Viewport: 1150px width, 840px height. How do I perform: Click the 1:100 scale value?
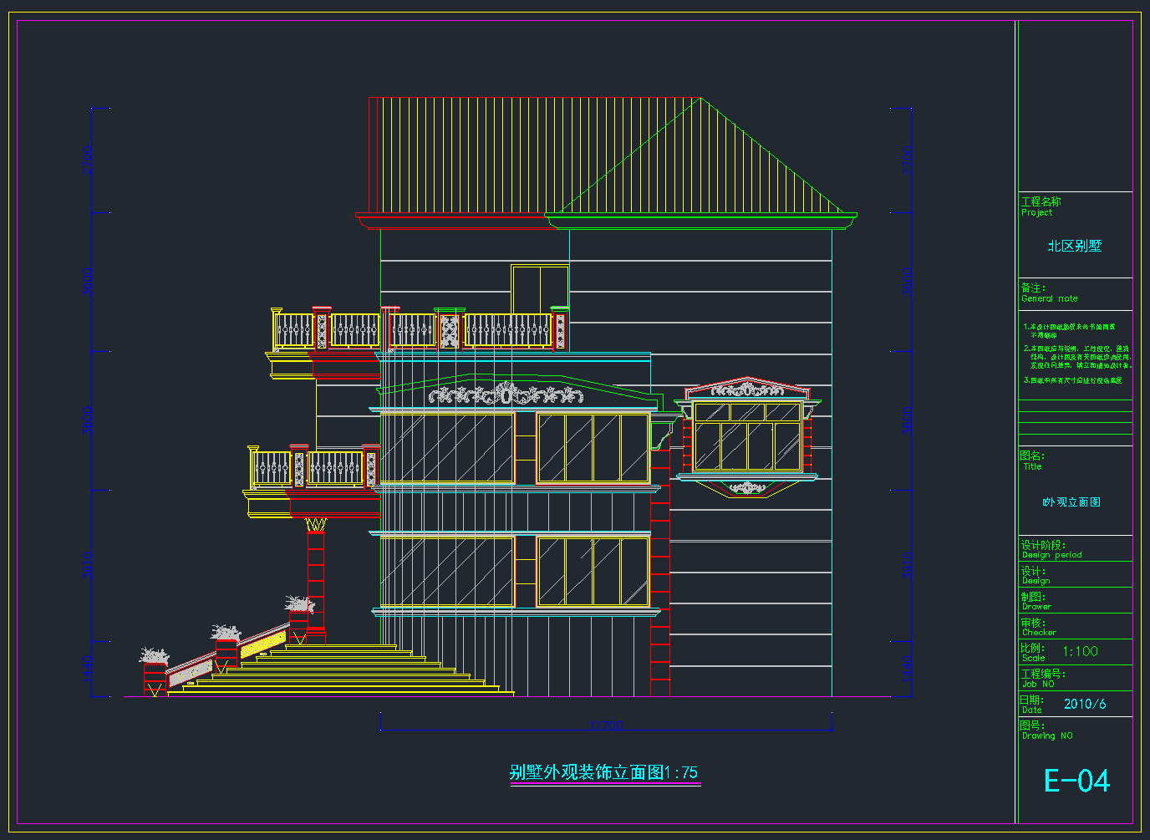(1080, 651)
